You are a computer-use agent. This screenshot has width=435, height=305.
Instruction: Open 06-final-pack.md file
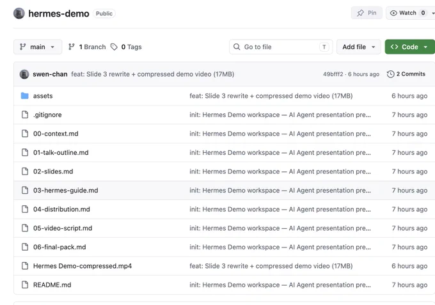(x=59, y=247)
